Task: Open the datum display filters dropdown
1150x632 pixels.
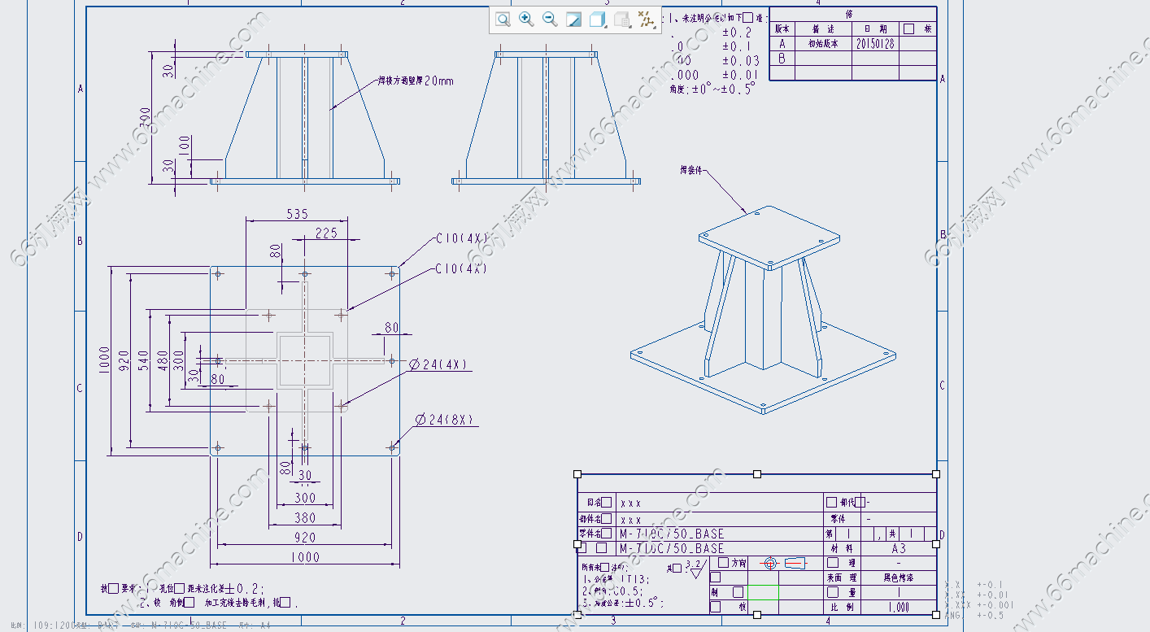Action: tap(647, 20)
